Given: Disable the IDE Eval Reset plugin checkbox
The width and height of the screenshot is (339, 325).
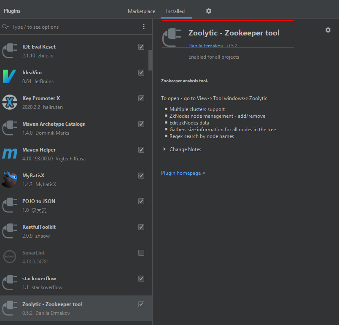Looking at the screenshot, I should [141, 47].
